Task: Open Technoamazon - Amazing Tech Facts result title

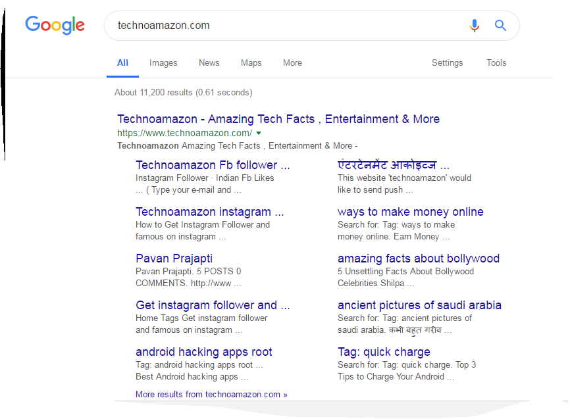Action: [278, 119]
